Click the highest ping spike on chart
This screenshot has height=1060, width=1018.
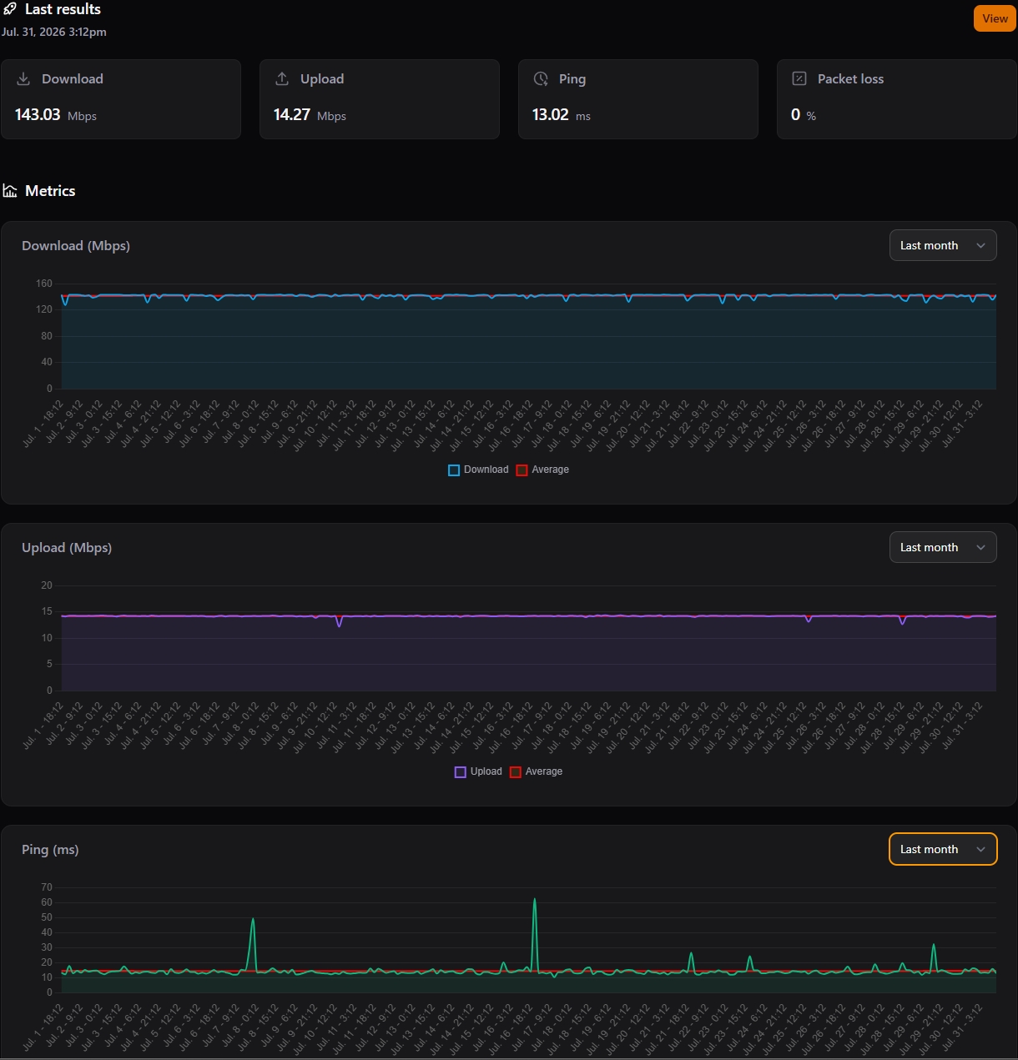[534, 900]
